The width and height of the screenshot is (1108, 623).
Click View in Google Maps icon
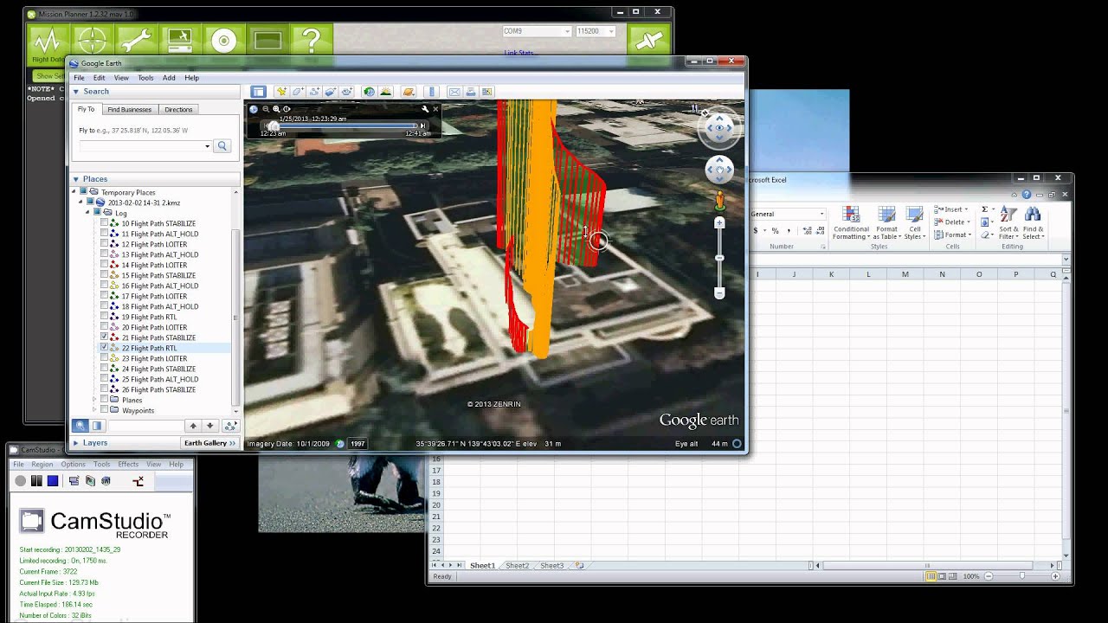point(487,92)
